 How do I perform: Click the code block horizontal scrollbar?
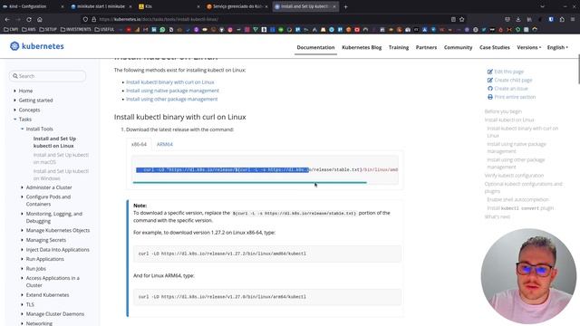pyautogui.click(x=250, y=182)
